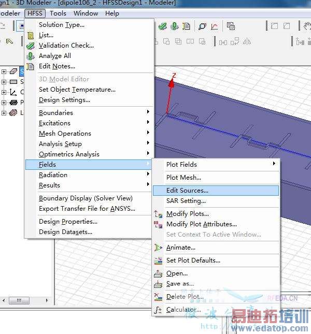Click the coordinate system tree icon
The height and width of the screenshot is (334, 311).
coord(13,92)
